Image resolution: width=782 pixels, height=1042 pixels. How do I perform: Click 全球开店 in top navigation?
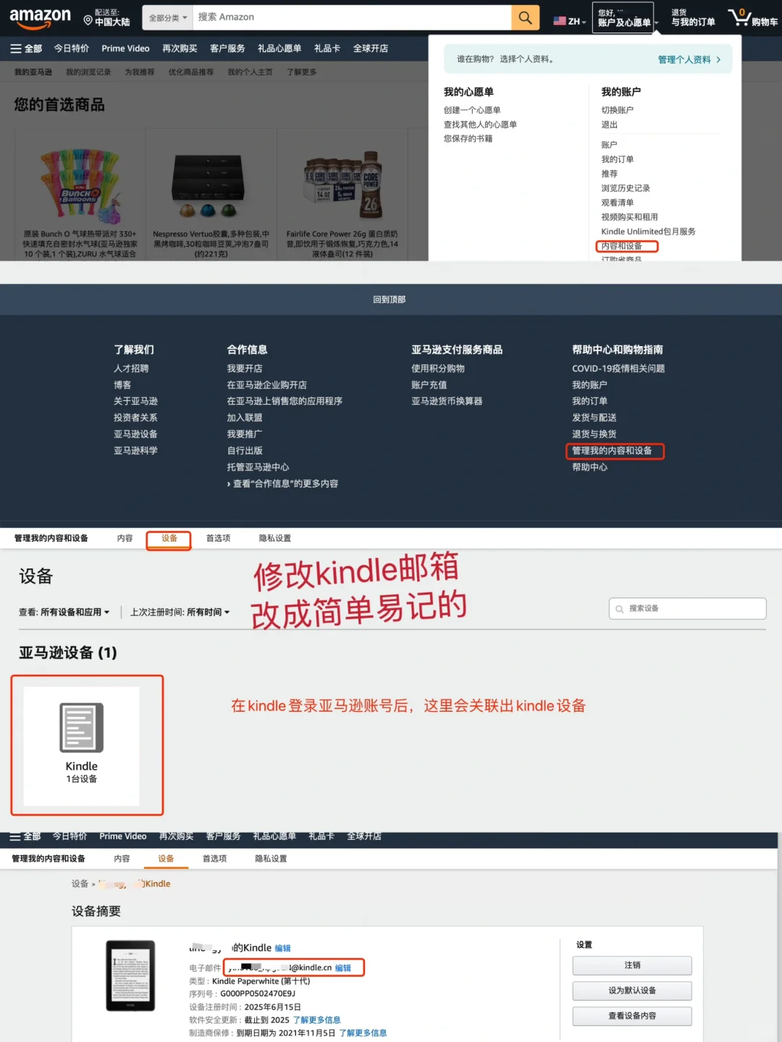point(371,49)
